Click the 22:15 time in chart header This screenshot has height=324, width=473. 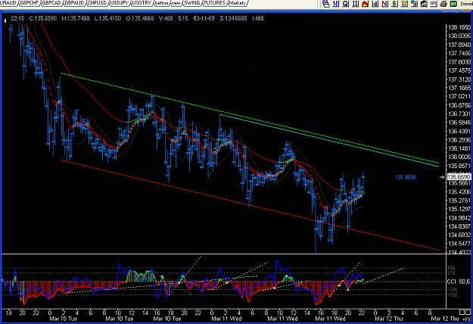(x=17, y=18)
